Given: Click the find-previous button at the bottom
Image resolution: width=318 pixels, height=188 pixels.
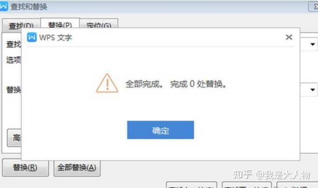Looking at the screenshot, I should [191, 185].
